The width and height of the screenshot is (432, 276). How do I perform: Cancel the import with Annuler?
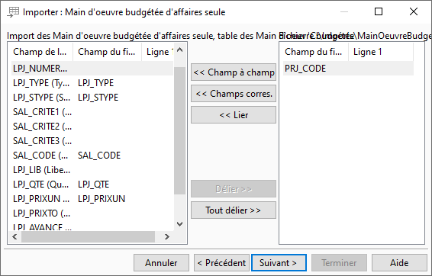pos(162,263)
